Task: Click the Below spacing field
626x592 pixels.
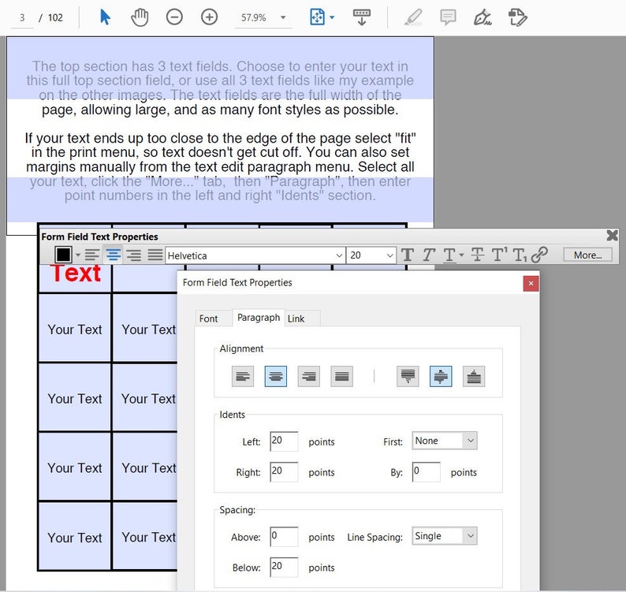Action: coord(284,567)
